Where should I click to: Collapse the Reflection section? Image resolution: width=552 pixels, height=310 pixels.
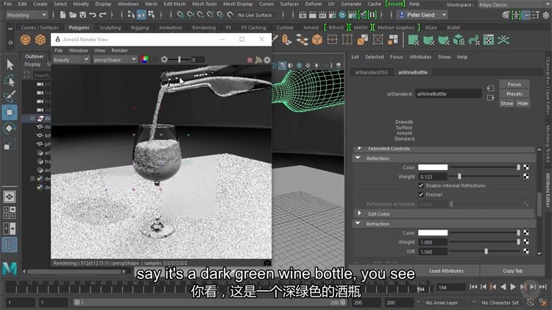[358, 158]
